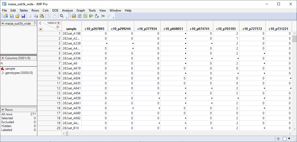Expand the genotypes column group
Screen dimensions: 297x142
tap(3, 73)
